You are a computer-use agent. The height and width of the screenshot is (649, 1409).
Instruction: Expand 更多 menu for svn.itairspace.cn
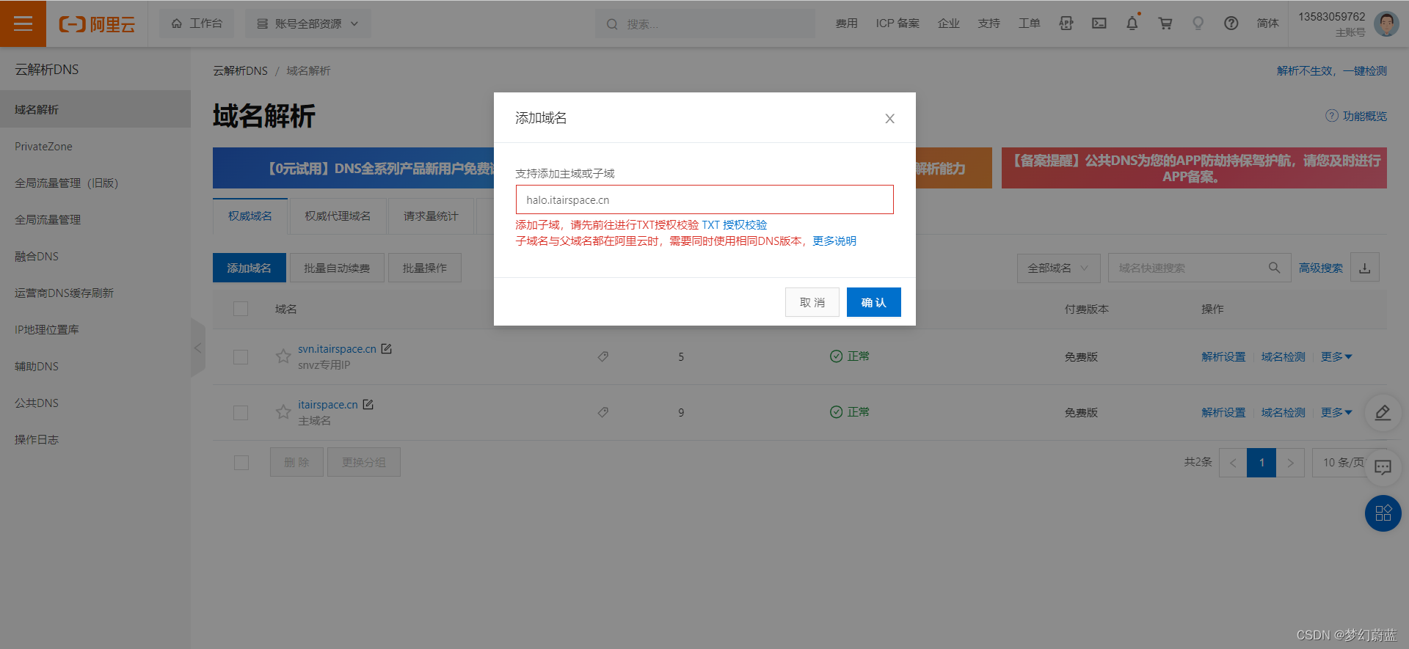pos(1336,356)
